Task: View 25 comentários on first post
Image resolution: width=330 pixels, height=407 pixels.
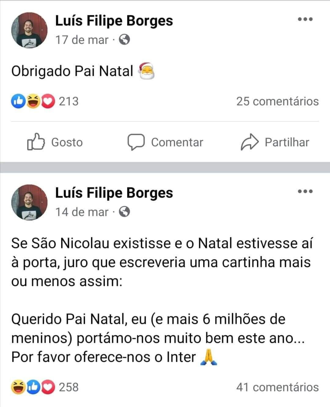Action: (x=277, y=101)
